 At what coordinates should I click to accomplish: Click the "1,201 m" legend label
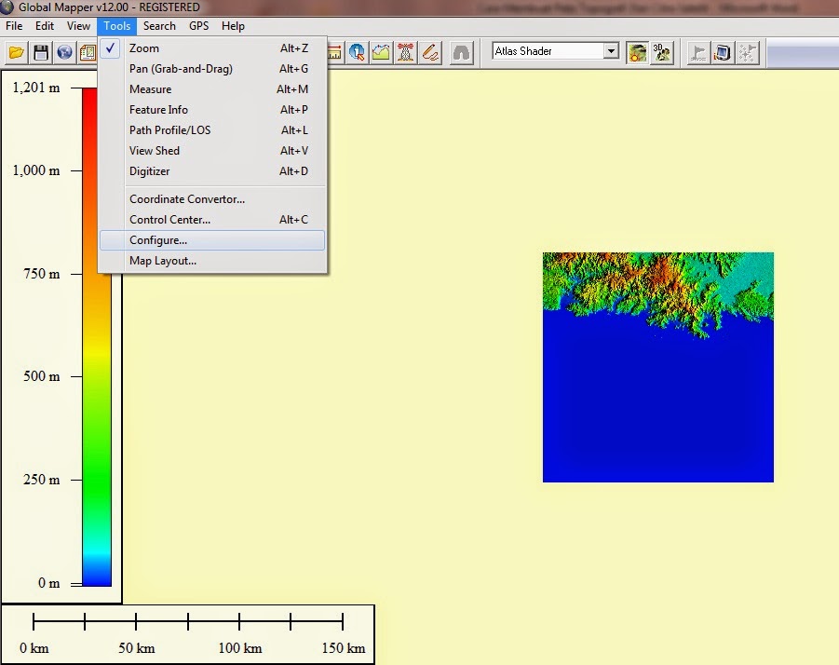(x=36, y=88)
